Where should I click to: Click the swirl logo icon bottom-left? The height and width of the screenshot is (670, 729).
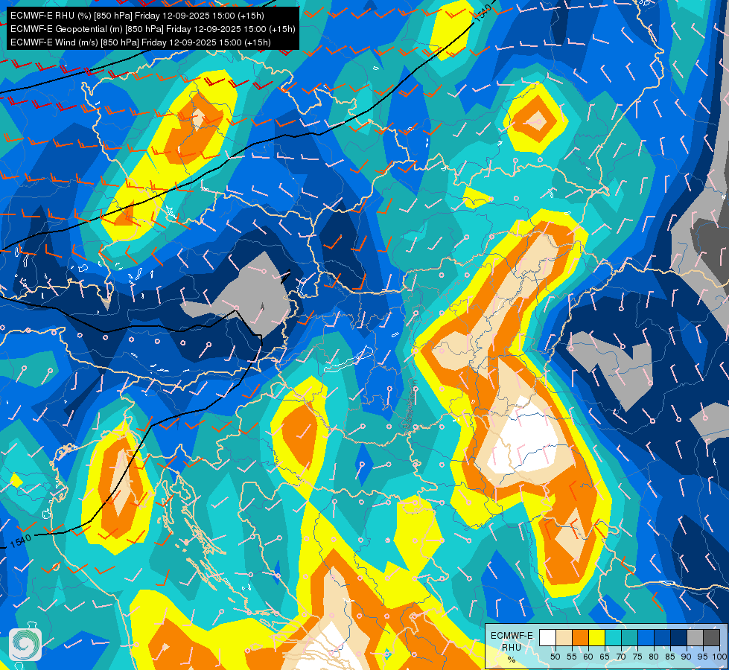point(25,645)
